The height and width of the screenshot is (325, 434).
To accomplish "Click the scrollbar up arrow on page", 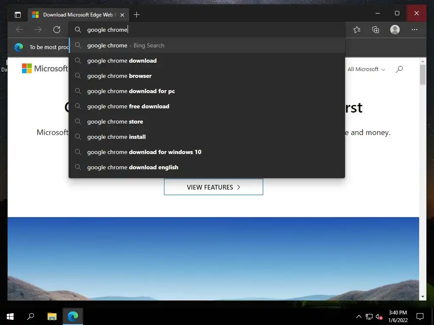I will click(x=423, y=61).
